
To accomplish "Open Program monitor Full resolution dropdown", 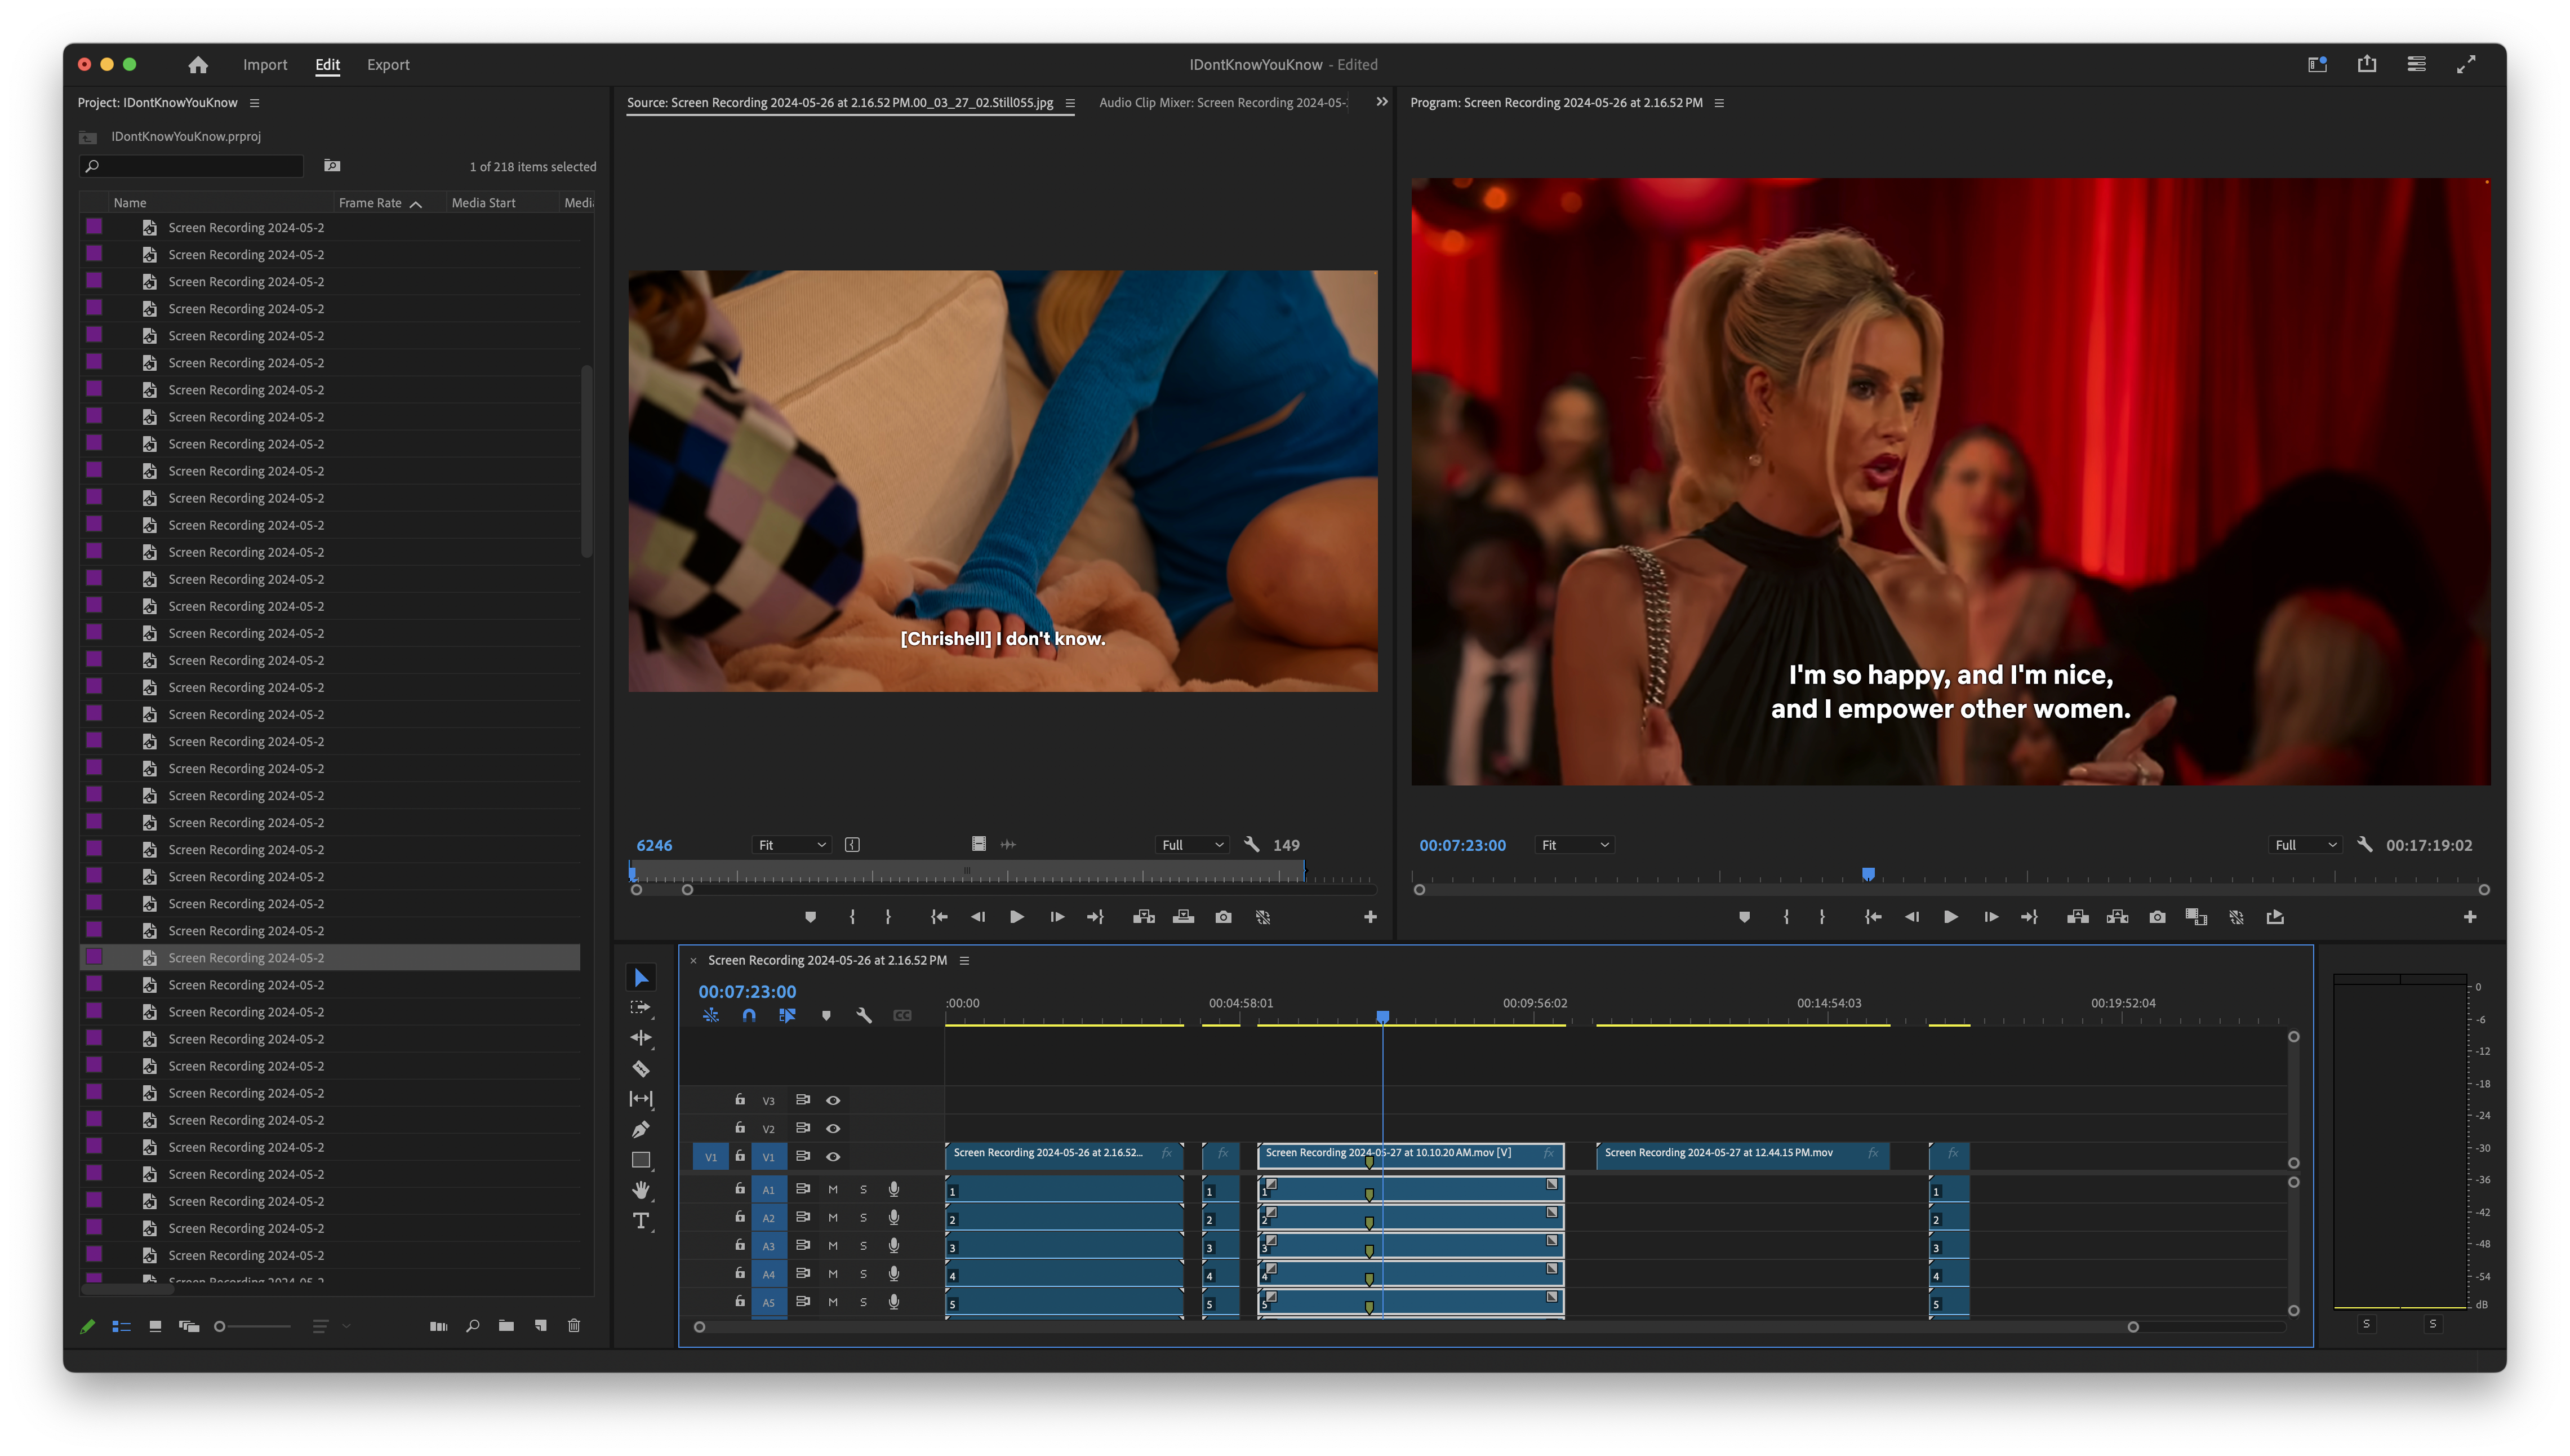I will [2304, 844].
